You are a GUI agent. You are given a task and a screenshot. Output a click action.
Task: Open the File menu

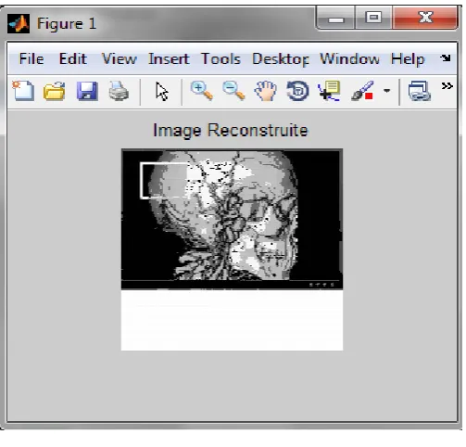point(31,58)
